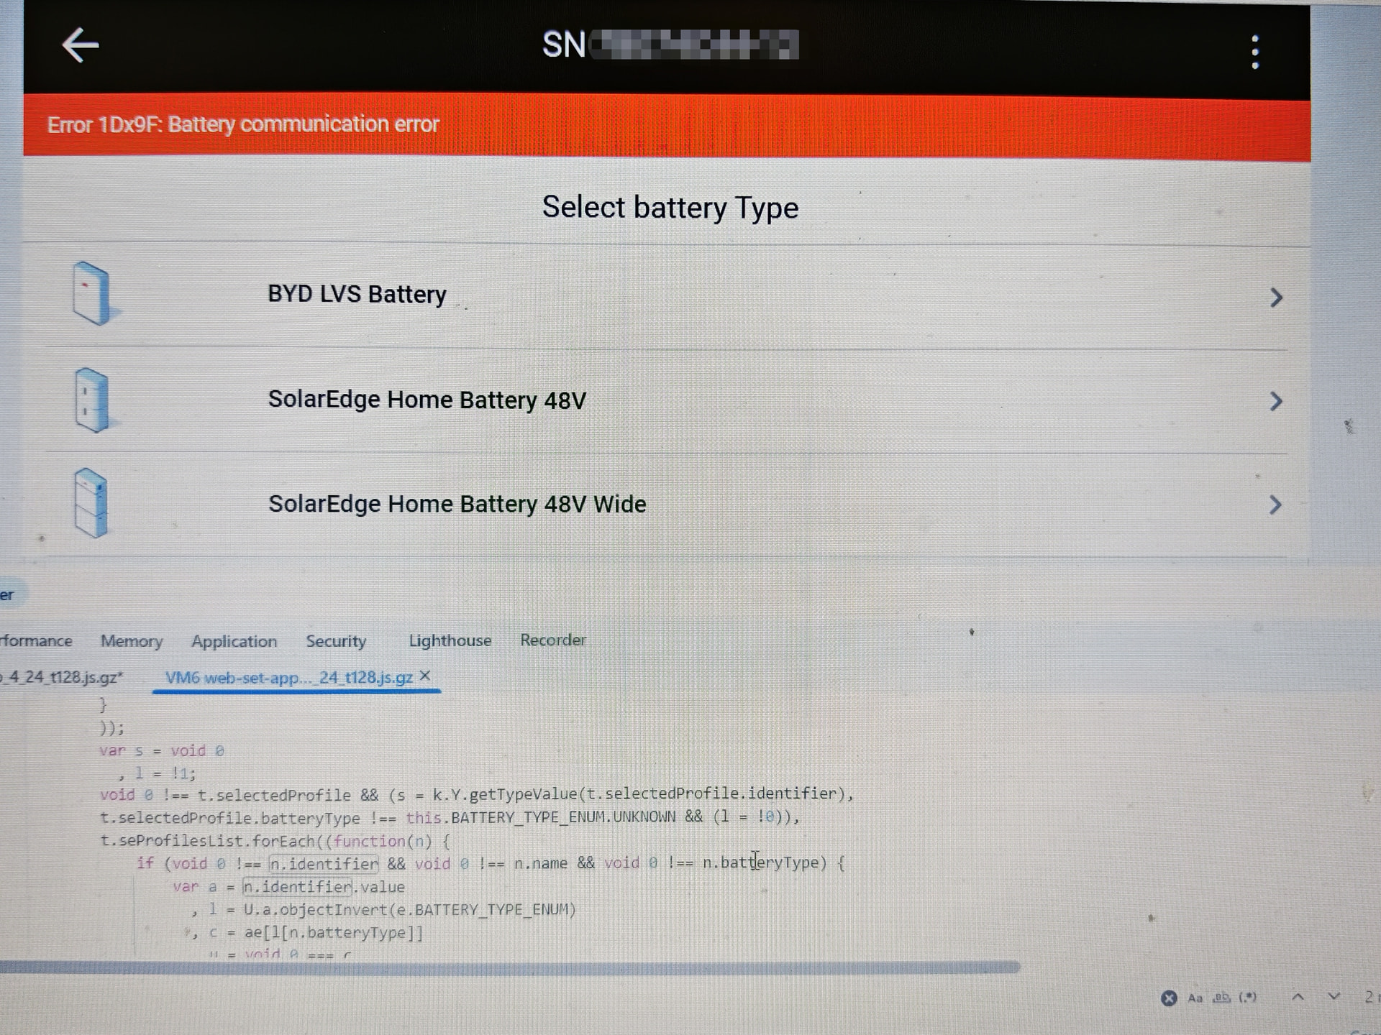Go back using the top-left arrow

[80, 46]
